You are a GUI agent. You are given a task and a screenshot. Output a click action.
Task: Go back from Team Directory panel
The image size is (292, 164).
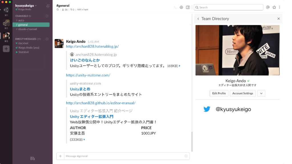pyautogui.click(x=198, y=19)
